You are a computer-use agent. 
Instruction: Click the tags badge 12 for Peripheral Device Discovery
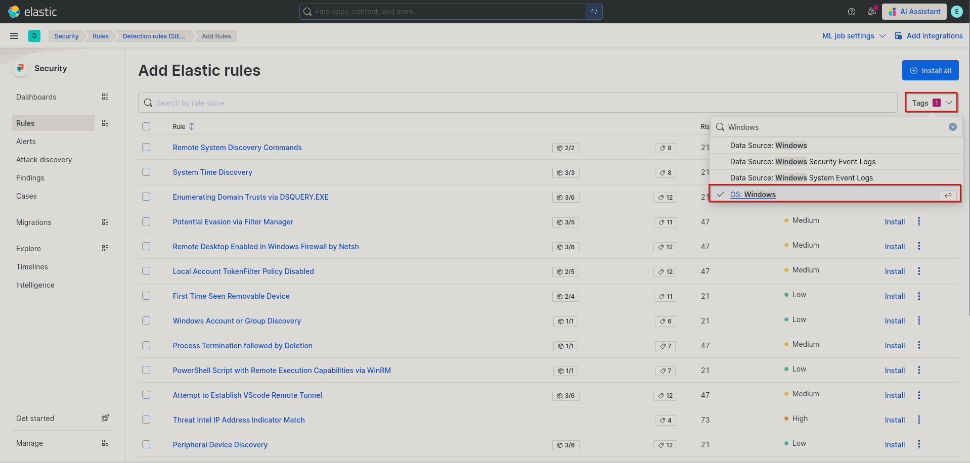pos(666,445)
